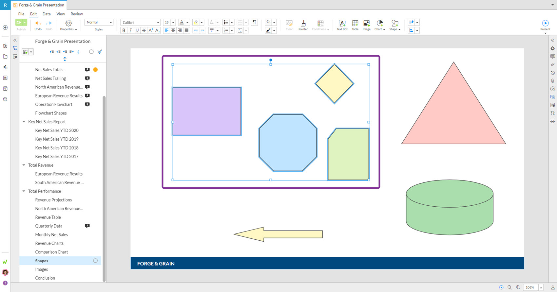Click the paragraph marks (pilcrow) icon

(254, 22)
